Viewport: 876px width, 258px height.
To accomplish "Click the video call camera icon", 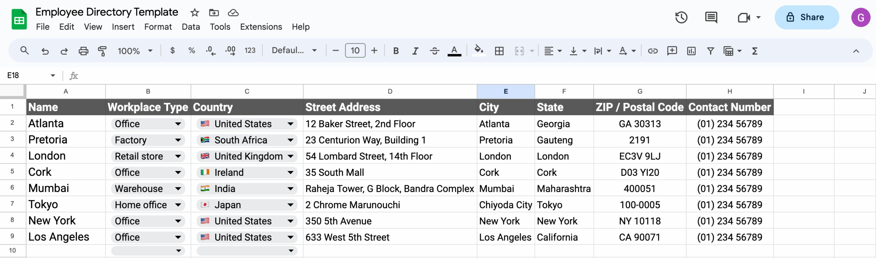I will click(744, 17).
